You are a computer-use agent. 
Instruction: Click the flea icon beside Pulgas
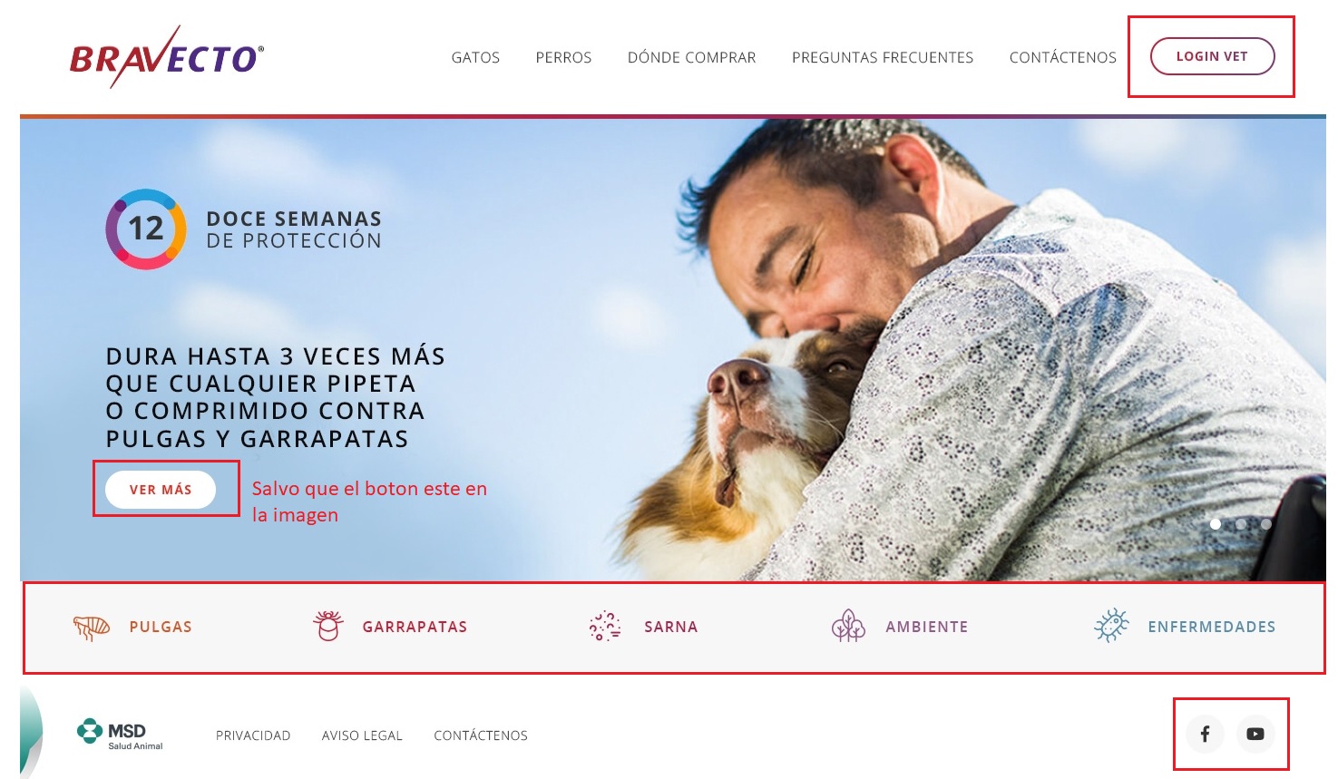92,627
